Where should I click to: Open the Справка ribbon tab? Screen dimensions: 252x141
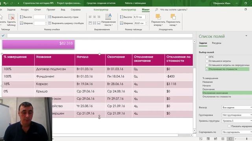point(76,9)
